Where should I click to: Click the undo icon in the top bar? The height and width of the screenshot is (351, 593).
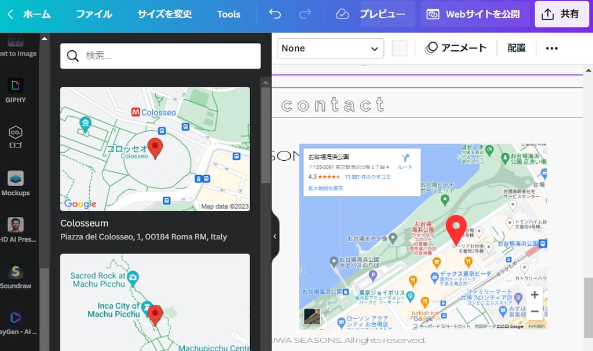coord(274,14)
